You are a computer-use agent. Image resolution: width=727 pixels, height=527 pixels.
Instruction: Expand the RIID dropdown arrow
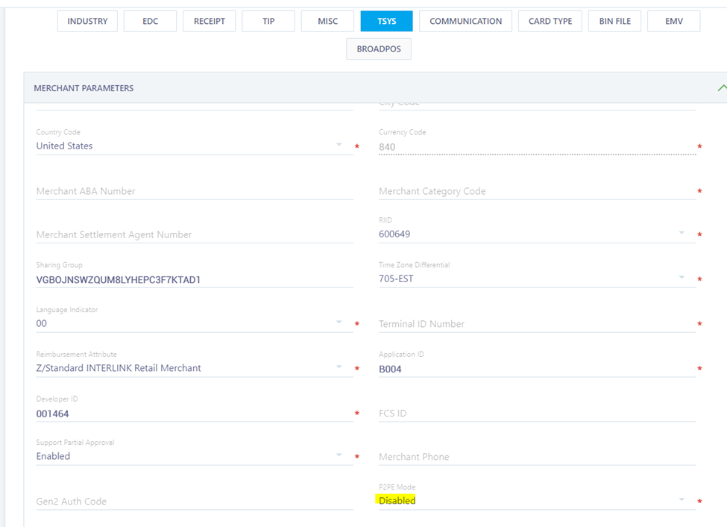pyautogui.click(x=682, y=233)
